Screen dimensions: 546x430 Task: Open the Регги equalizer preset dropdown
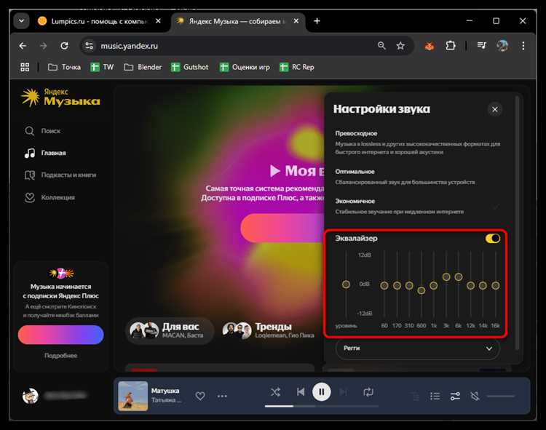[x=418, y=349]
